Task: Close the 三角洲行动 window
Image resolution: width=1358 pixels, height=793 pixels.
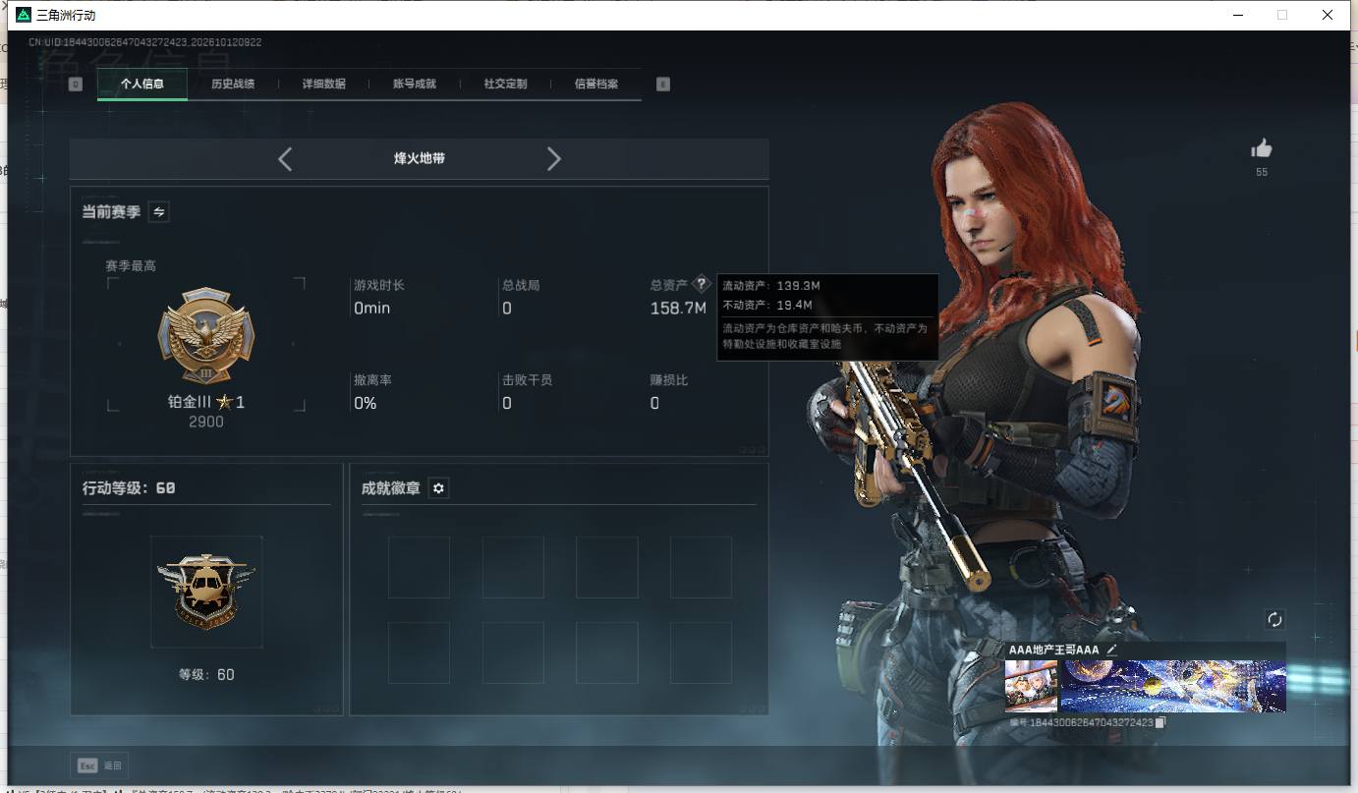Action: 1328,16
